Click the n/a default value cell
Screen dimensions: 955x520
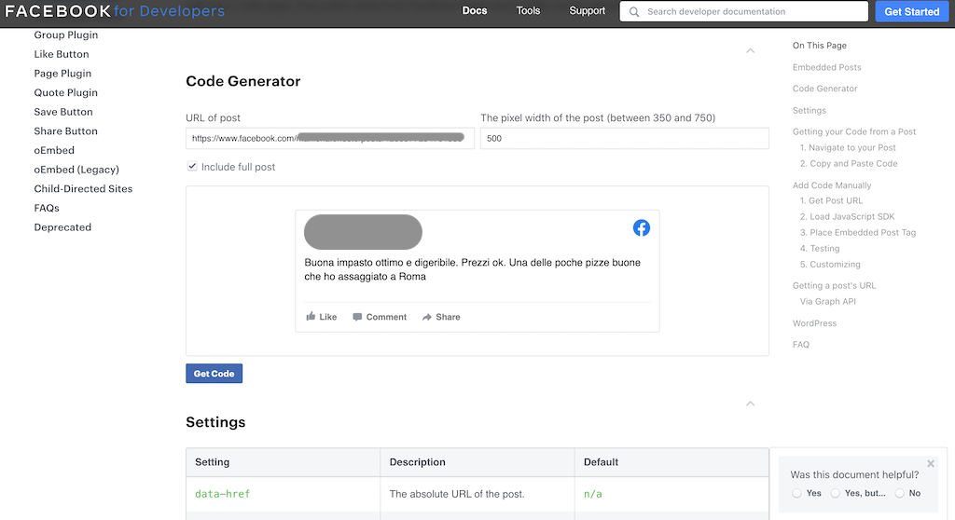pyautogui.click(x=671, y=494)
